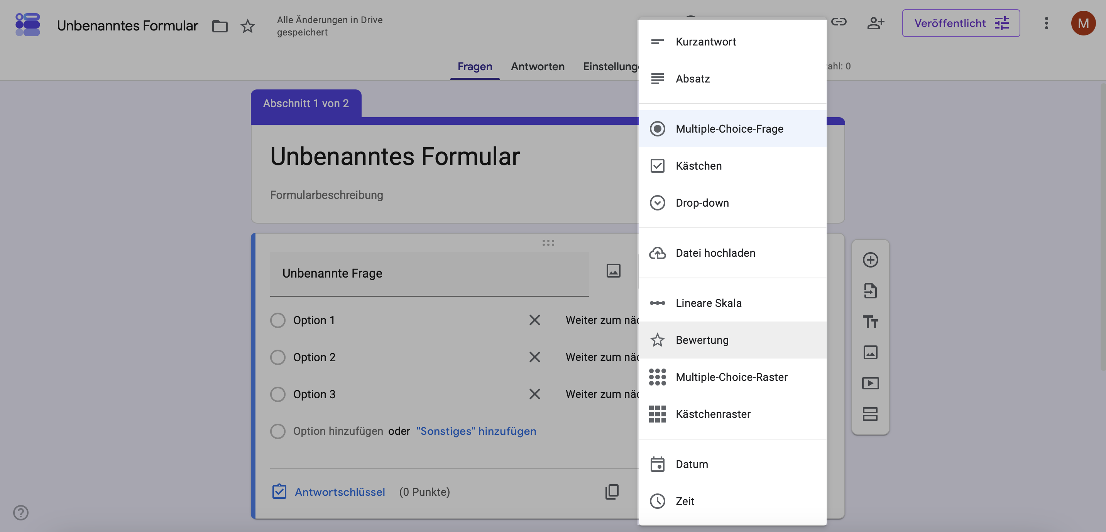Image resolution: width=1106 pixels, height=532 pixels.
Task: Star the form with the star icon
Action: pyautogui.click(x=248, y=26)
